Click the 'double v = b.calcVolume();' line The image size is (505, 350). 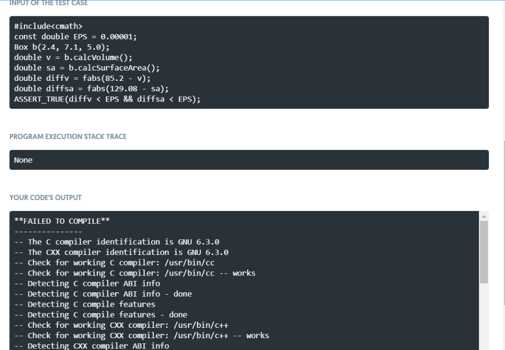(73, 57)
